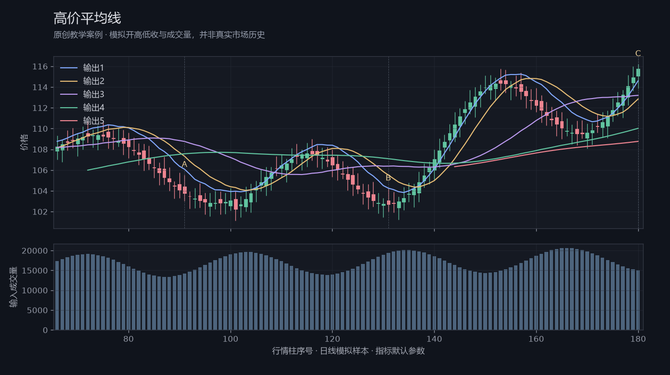Select the x-axis caption starting with 行情柱序号
Image resolution: width=670 pixels, height=375 pixels.
[x=348, y=350]
